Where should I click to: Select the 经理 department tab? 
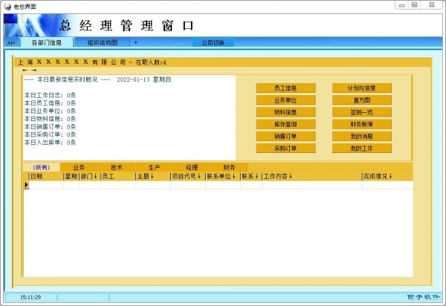point(192,167)
